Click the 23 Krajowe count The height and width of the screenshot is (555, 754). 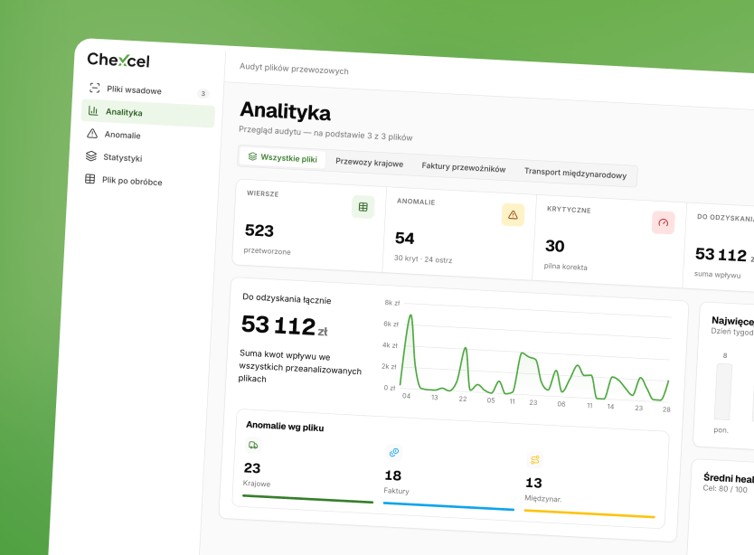tap(252, 467)
